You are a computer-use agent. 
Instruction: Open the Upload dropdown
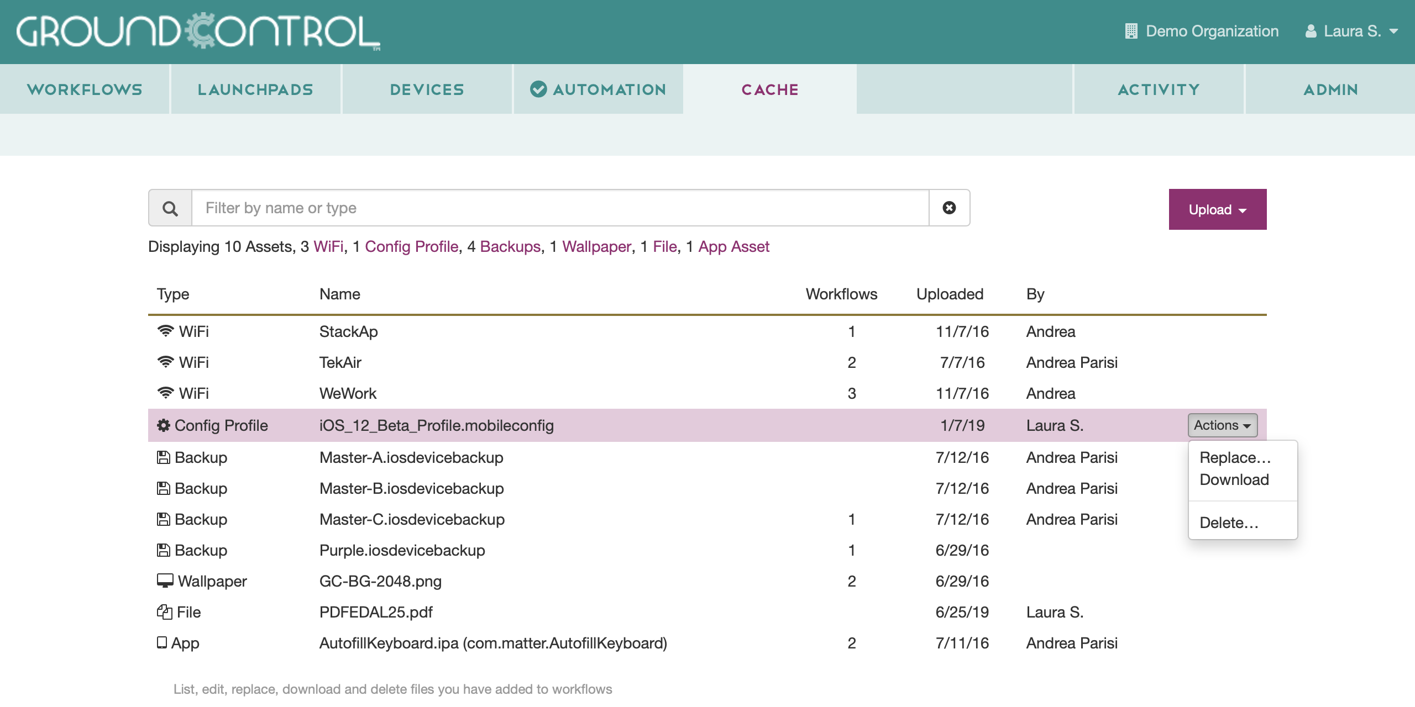[x=1217, y=209]
